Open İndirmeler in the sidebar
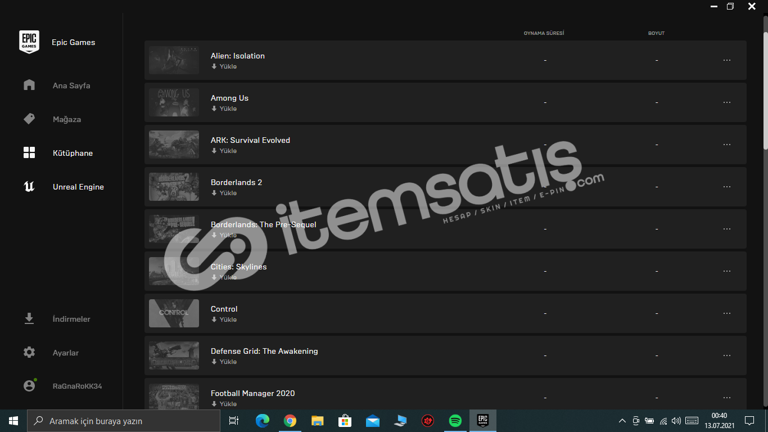Viewport: 768px width, 432px height. [71, 319]
